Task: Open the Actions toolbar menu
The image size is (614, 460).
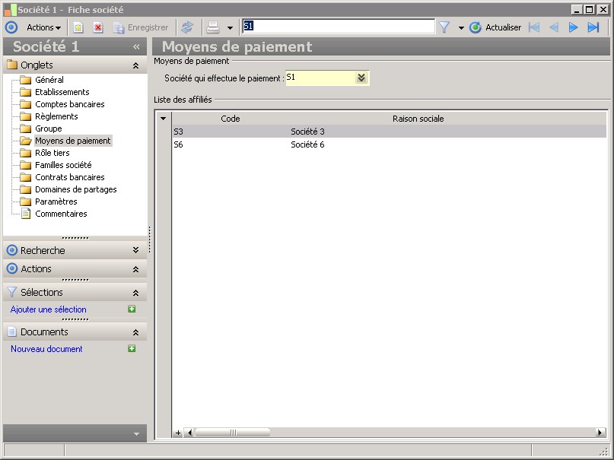Action: [43, 27]
